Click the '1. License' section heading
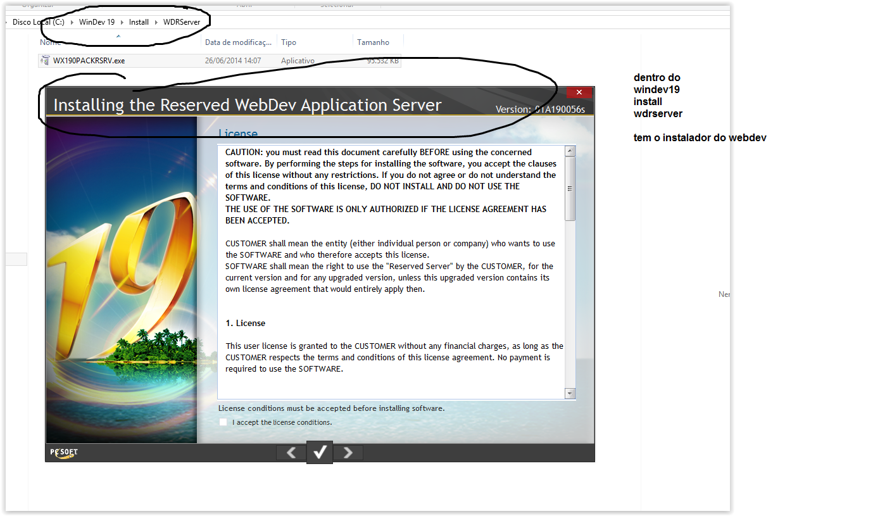The width and height of the screenshot is (873, 516). click(246, 323)
